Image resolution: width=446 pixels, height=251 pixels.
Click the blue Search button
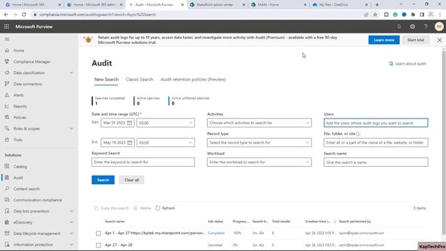point(103,180)
